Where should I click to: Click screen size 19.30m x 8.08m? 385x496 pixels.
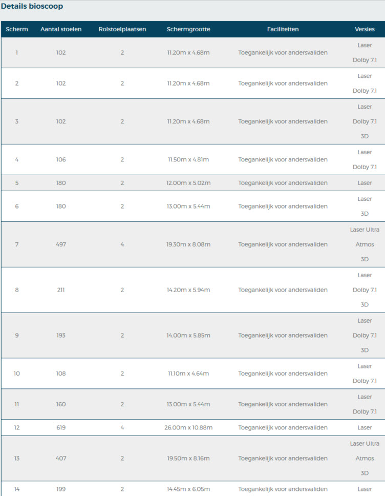(x=188, y=244)
